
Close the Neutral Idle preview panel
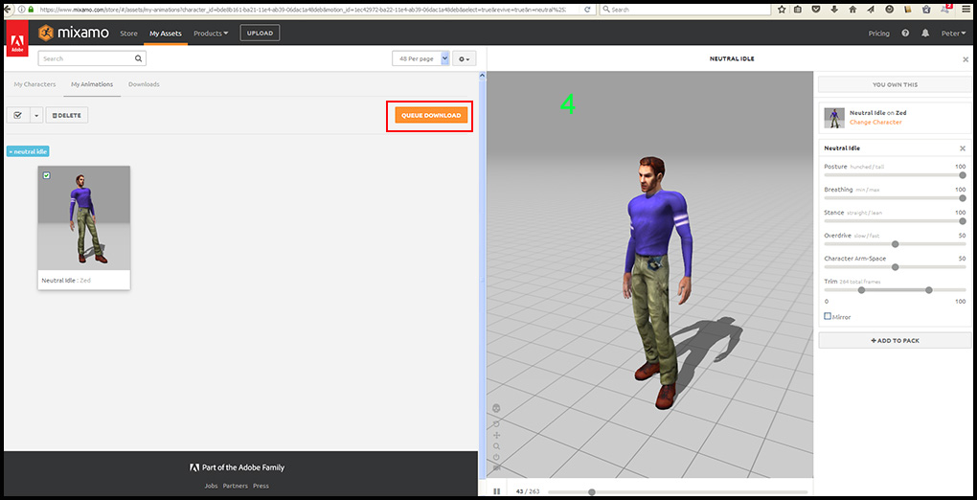tap(966, 59)
